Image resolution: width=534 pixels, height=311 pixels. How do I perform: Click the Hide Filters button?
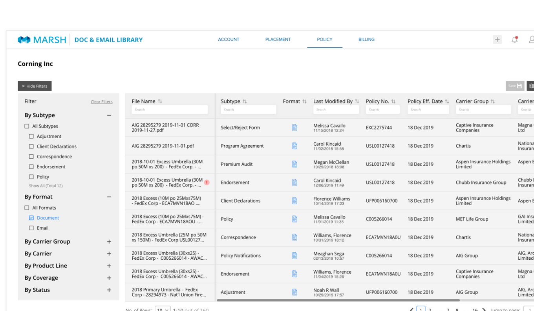(35, 86)
